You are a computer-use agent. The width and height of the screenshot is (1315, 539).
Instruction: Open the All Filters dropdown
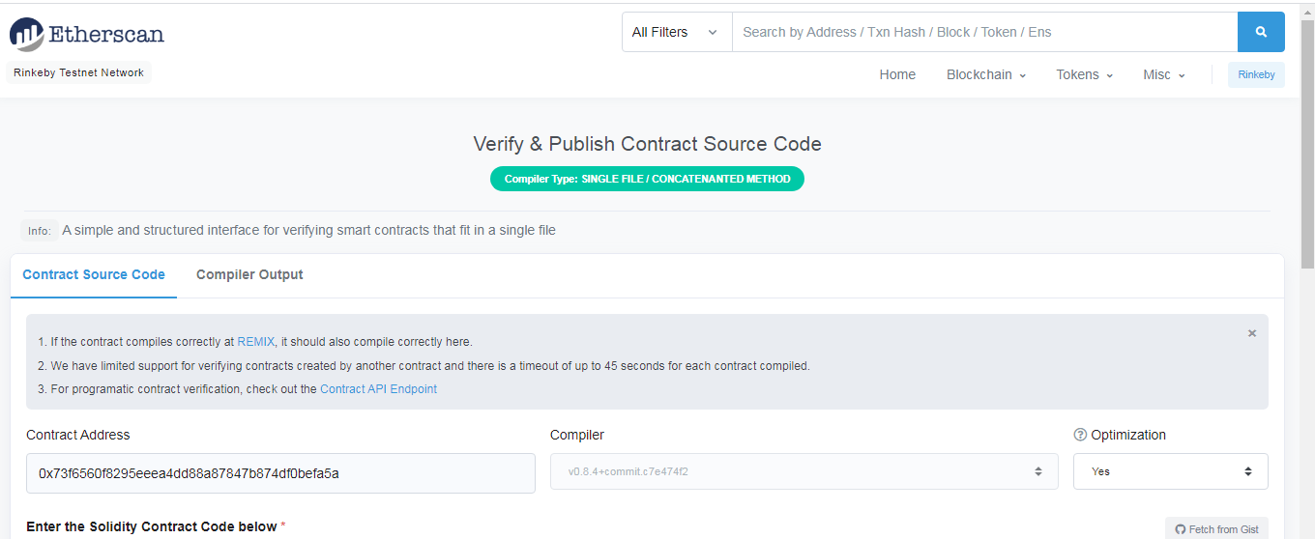click(677, 32)
